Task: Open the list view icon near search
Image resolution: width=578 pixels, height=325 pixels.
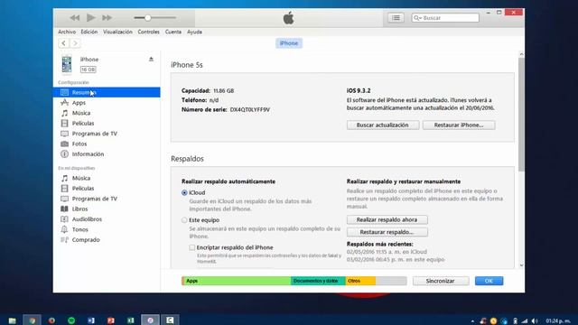Action: point(396,18)
